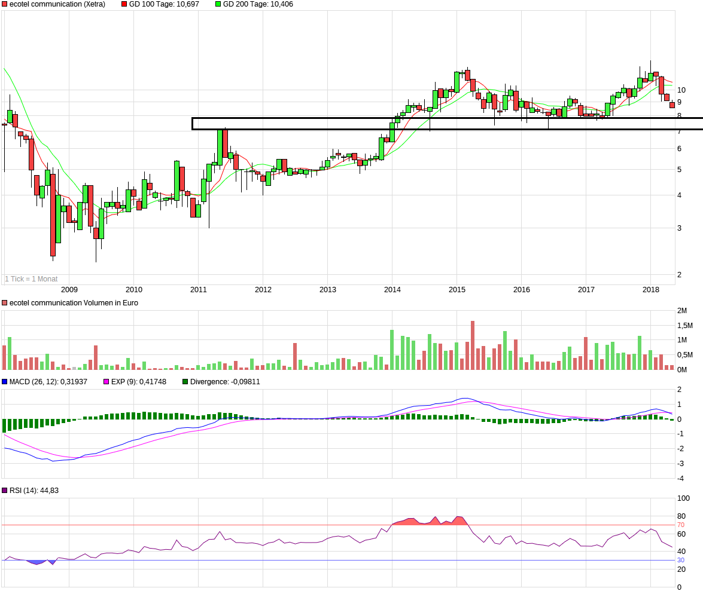Click the 'RSI (14): 44,83' label
The height and width of the screenshot is (594, 703).
click(34, 491)
